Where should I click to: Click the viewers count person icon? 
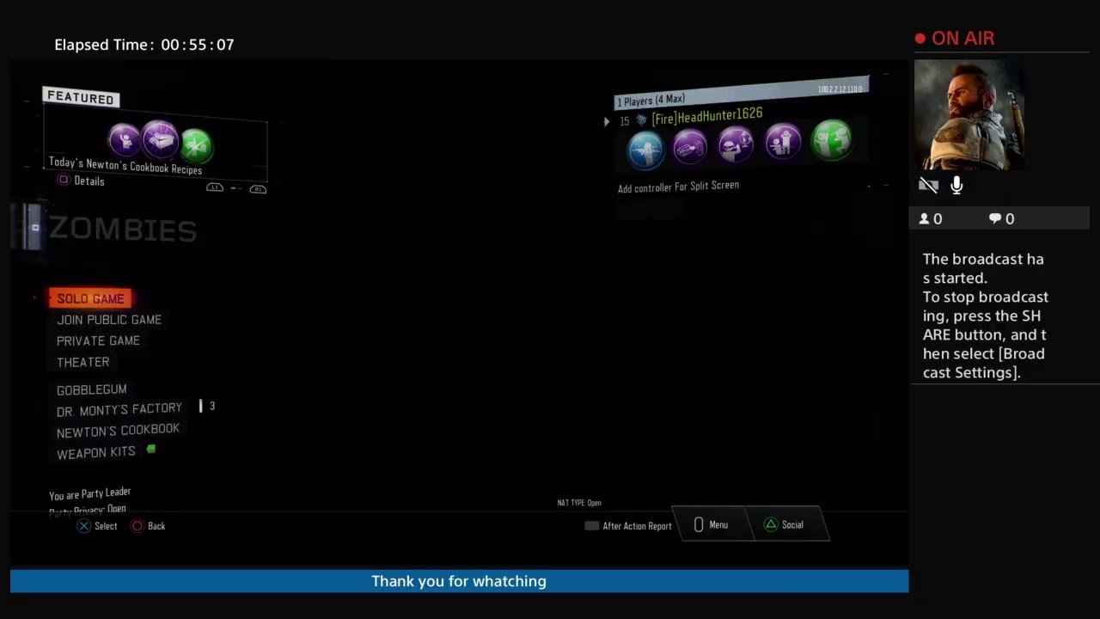[x=924, y=219]
